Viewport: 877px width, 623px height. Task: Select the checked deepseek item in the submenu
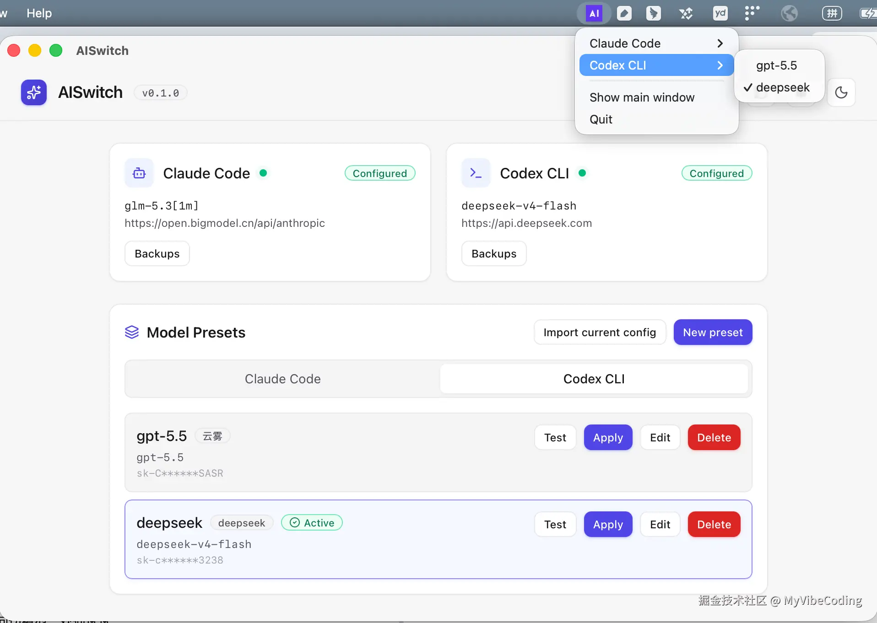(780, 87)
